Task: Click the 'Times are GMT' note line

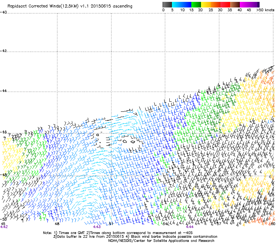Action: [x=118, y=233]
